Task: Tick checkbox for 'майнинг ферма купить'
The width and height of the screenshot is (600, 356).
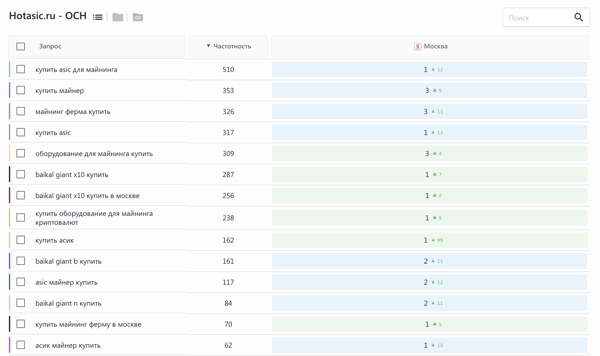Action: tap(21, 111)
